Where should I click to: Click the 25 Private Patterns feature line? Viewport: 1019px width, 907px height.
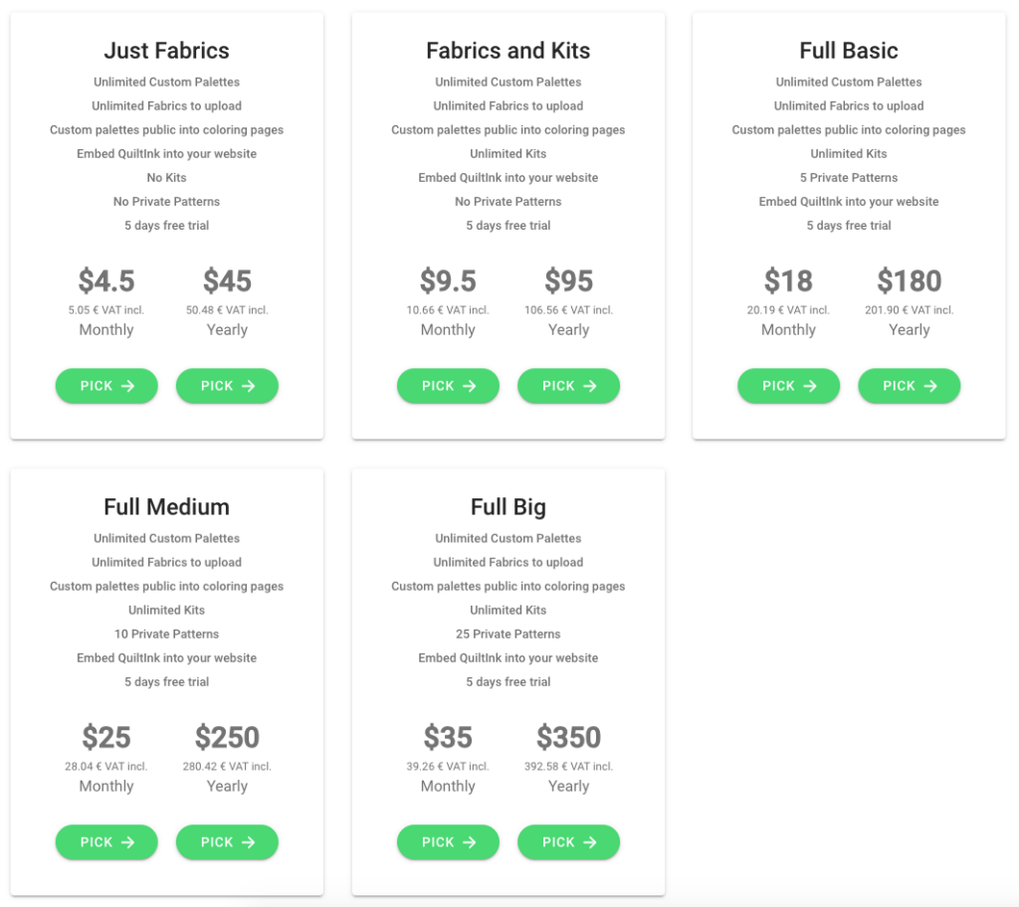[509, 635]
